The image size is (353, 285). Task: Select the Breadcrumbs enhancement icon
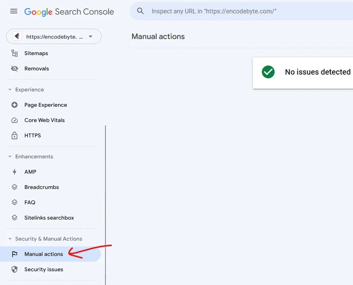[x=15, y=187]
